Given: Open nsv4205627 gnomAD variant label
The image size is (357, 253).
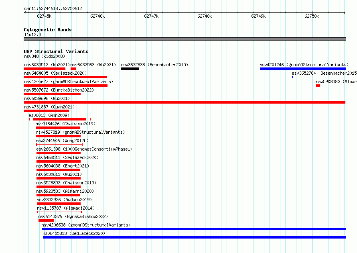Looking at the screenshot, I should pos(69,82).
